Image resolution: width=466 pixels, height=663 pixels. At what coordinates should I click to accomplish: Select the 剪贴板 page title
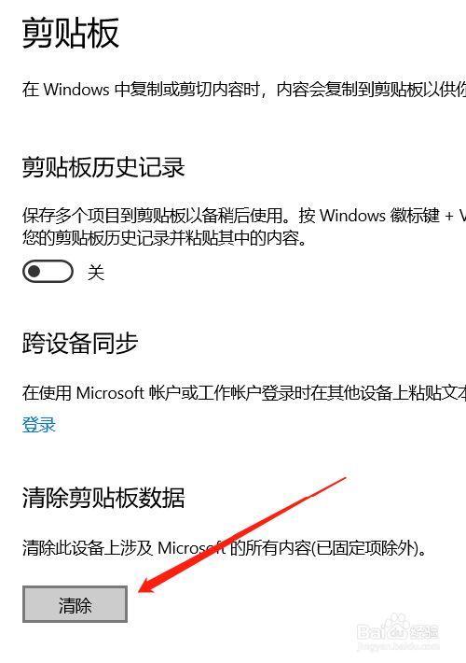pos(71,33)
